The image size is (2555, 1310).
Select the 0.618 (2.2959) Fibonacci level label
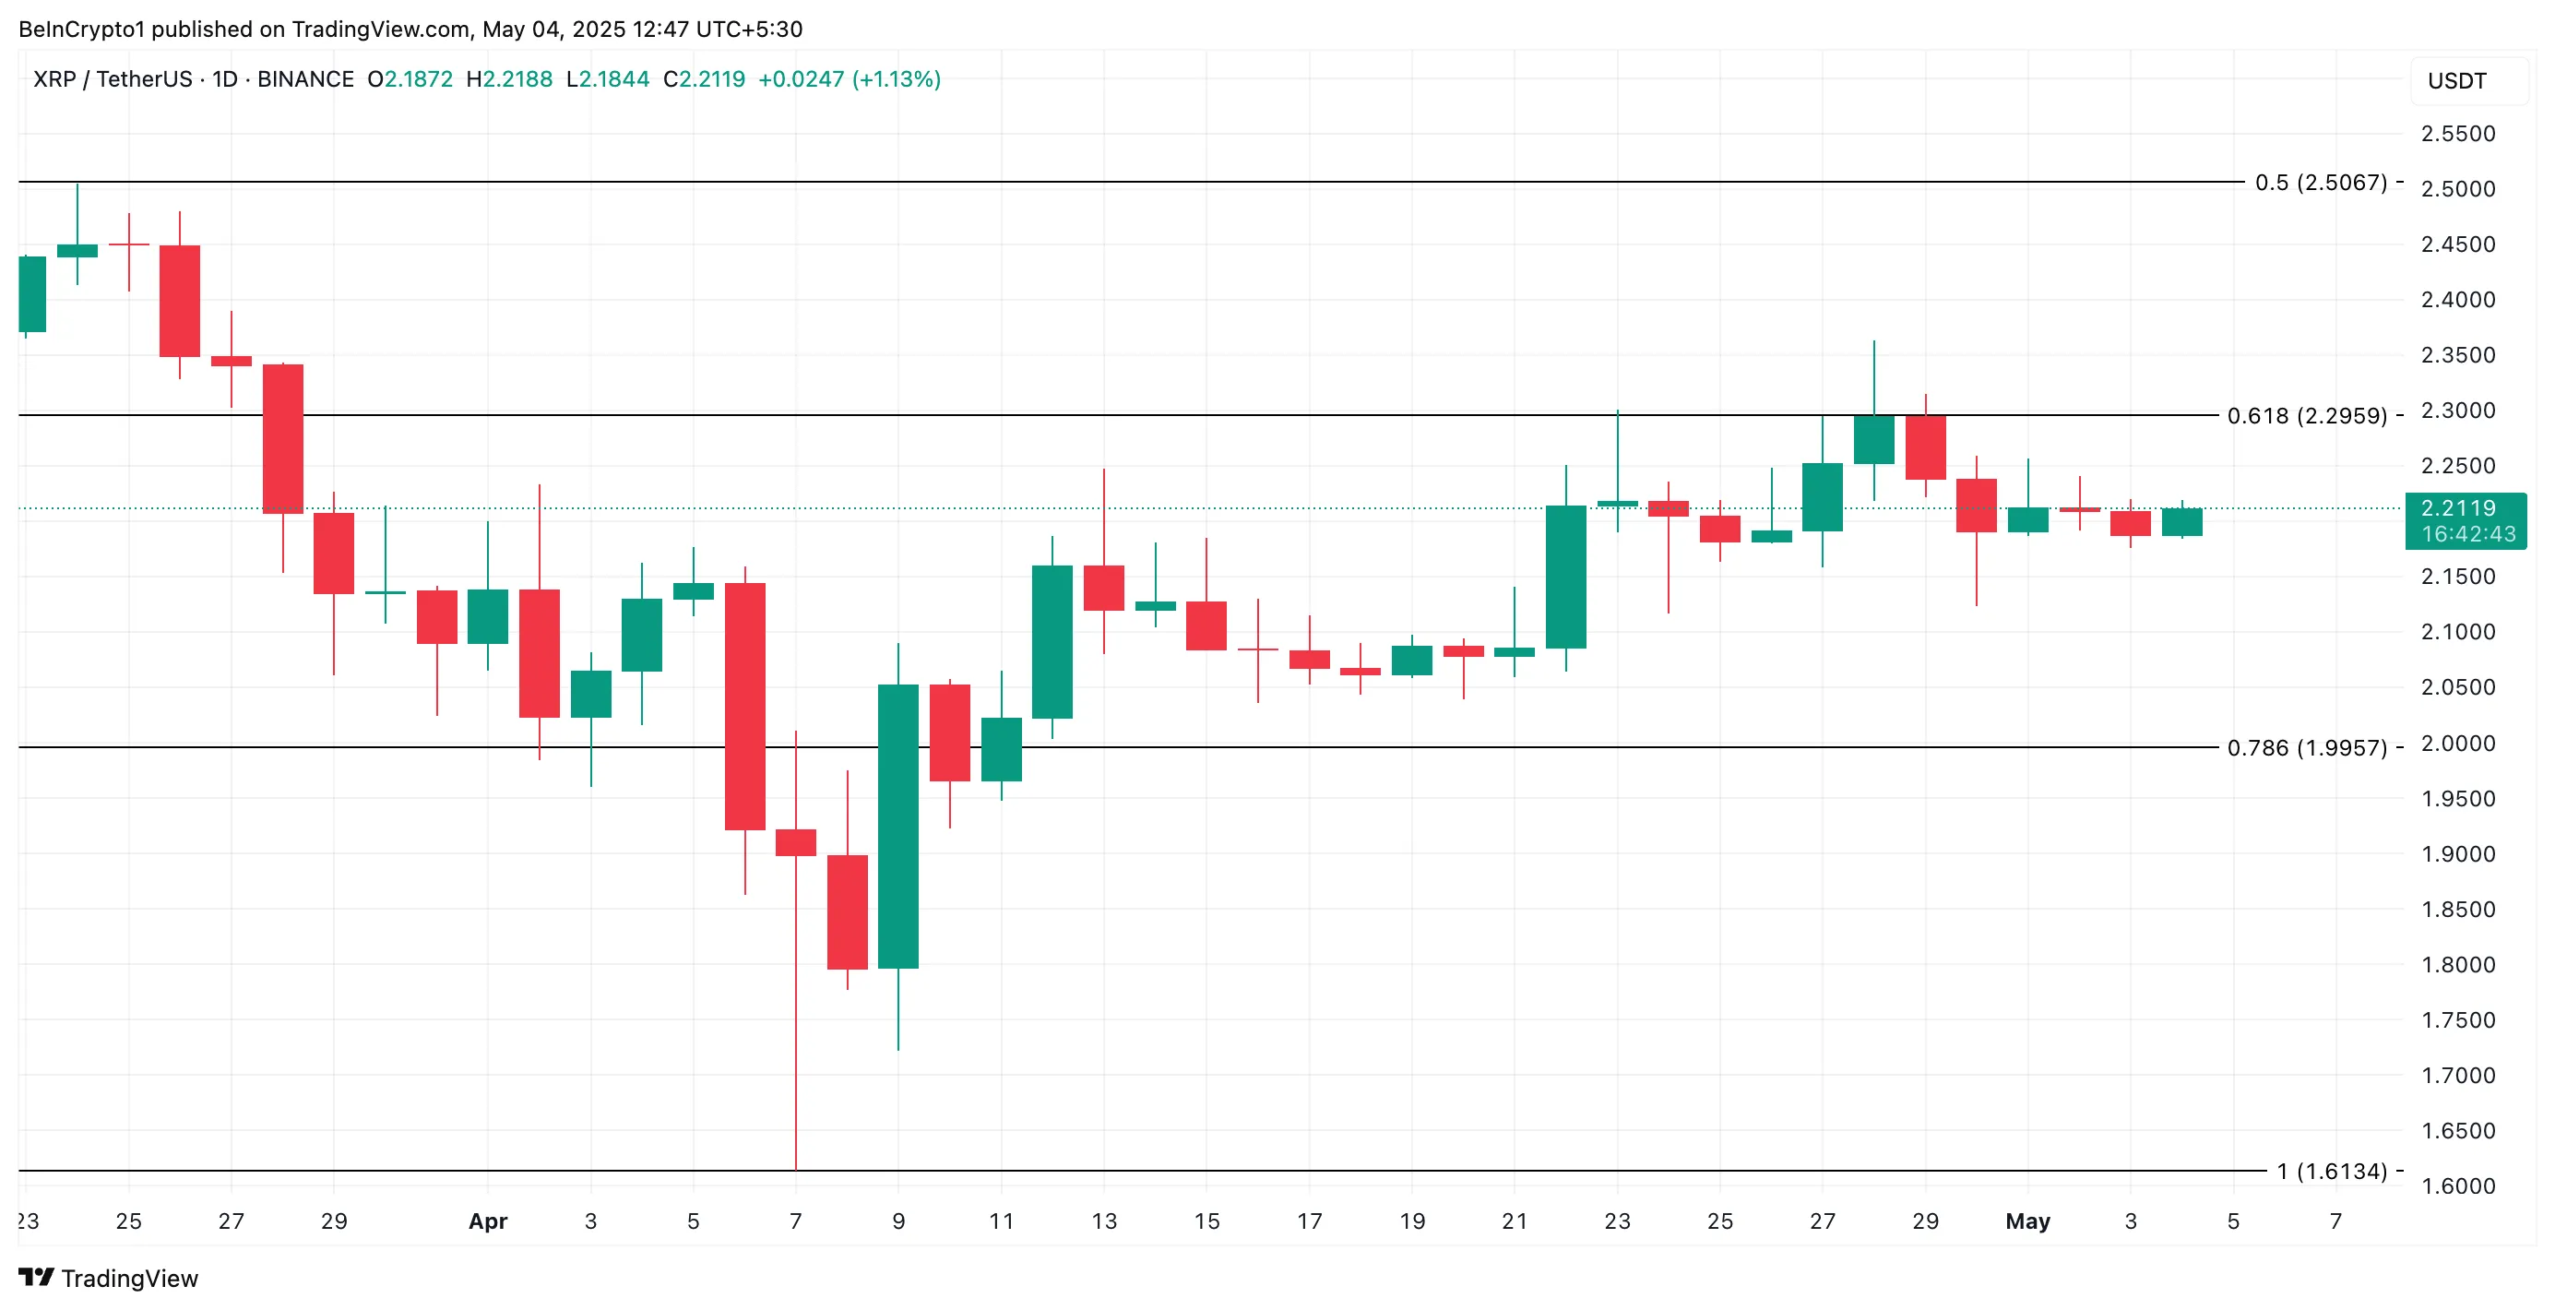(x=2306, y=415)
